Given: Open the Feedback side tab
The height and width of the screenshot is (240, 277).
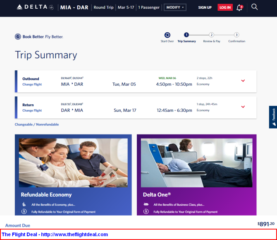Looking at the screenshot, I should (273, 117).
